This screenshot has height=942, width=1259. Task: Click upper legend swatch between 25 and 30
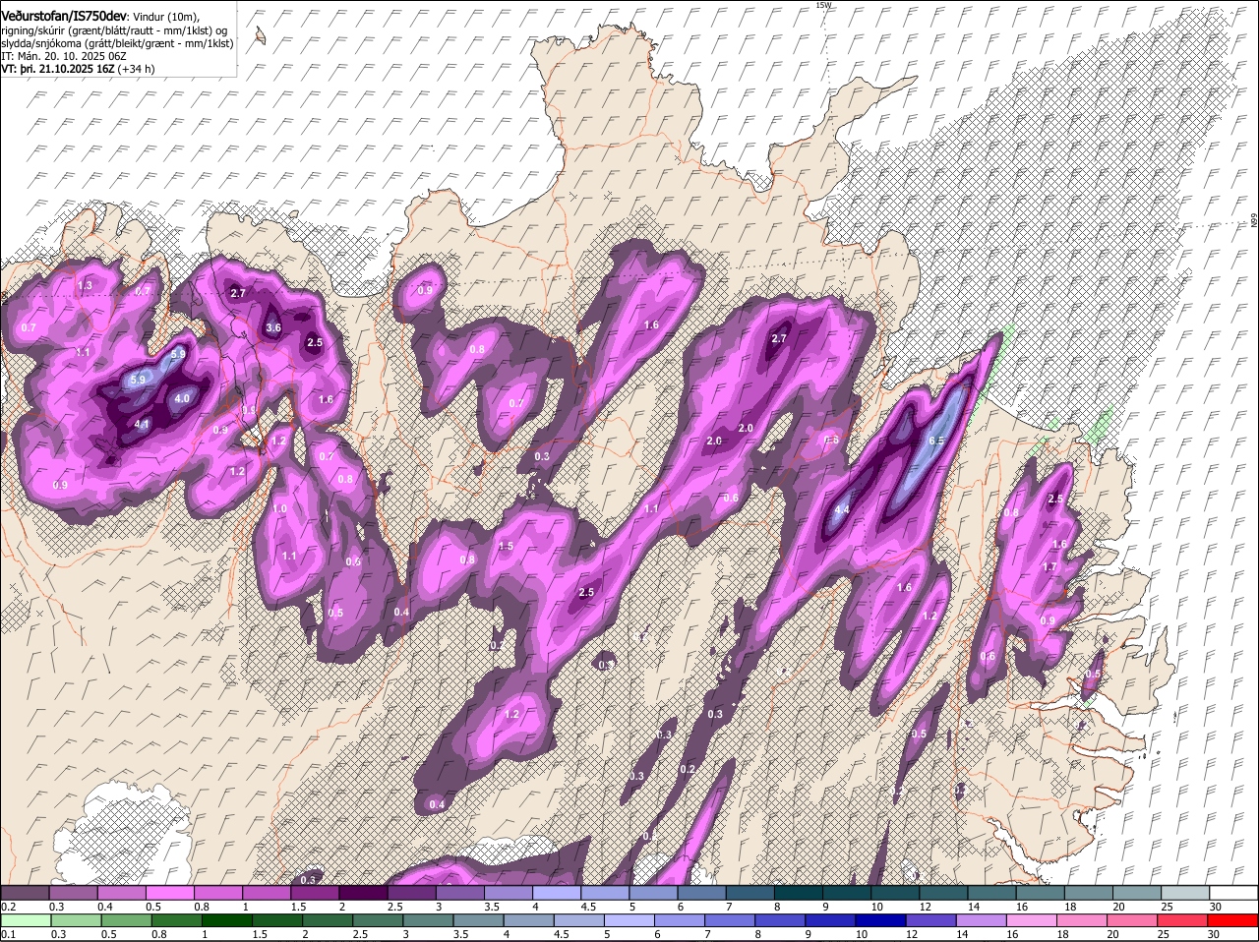click(x=1186, y=892)
